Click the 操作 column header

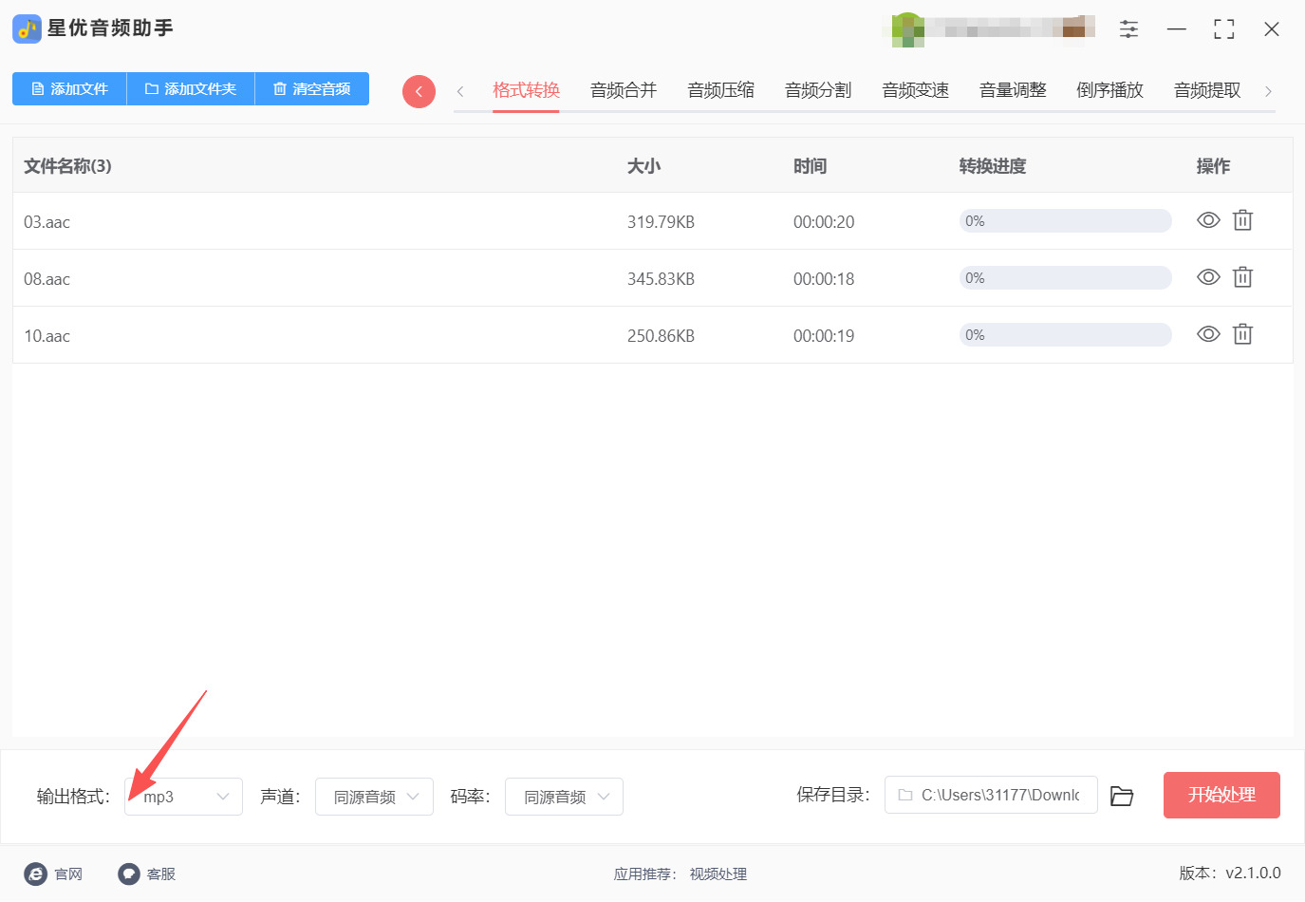coord(1213,166)
